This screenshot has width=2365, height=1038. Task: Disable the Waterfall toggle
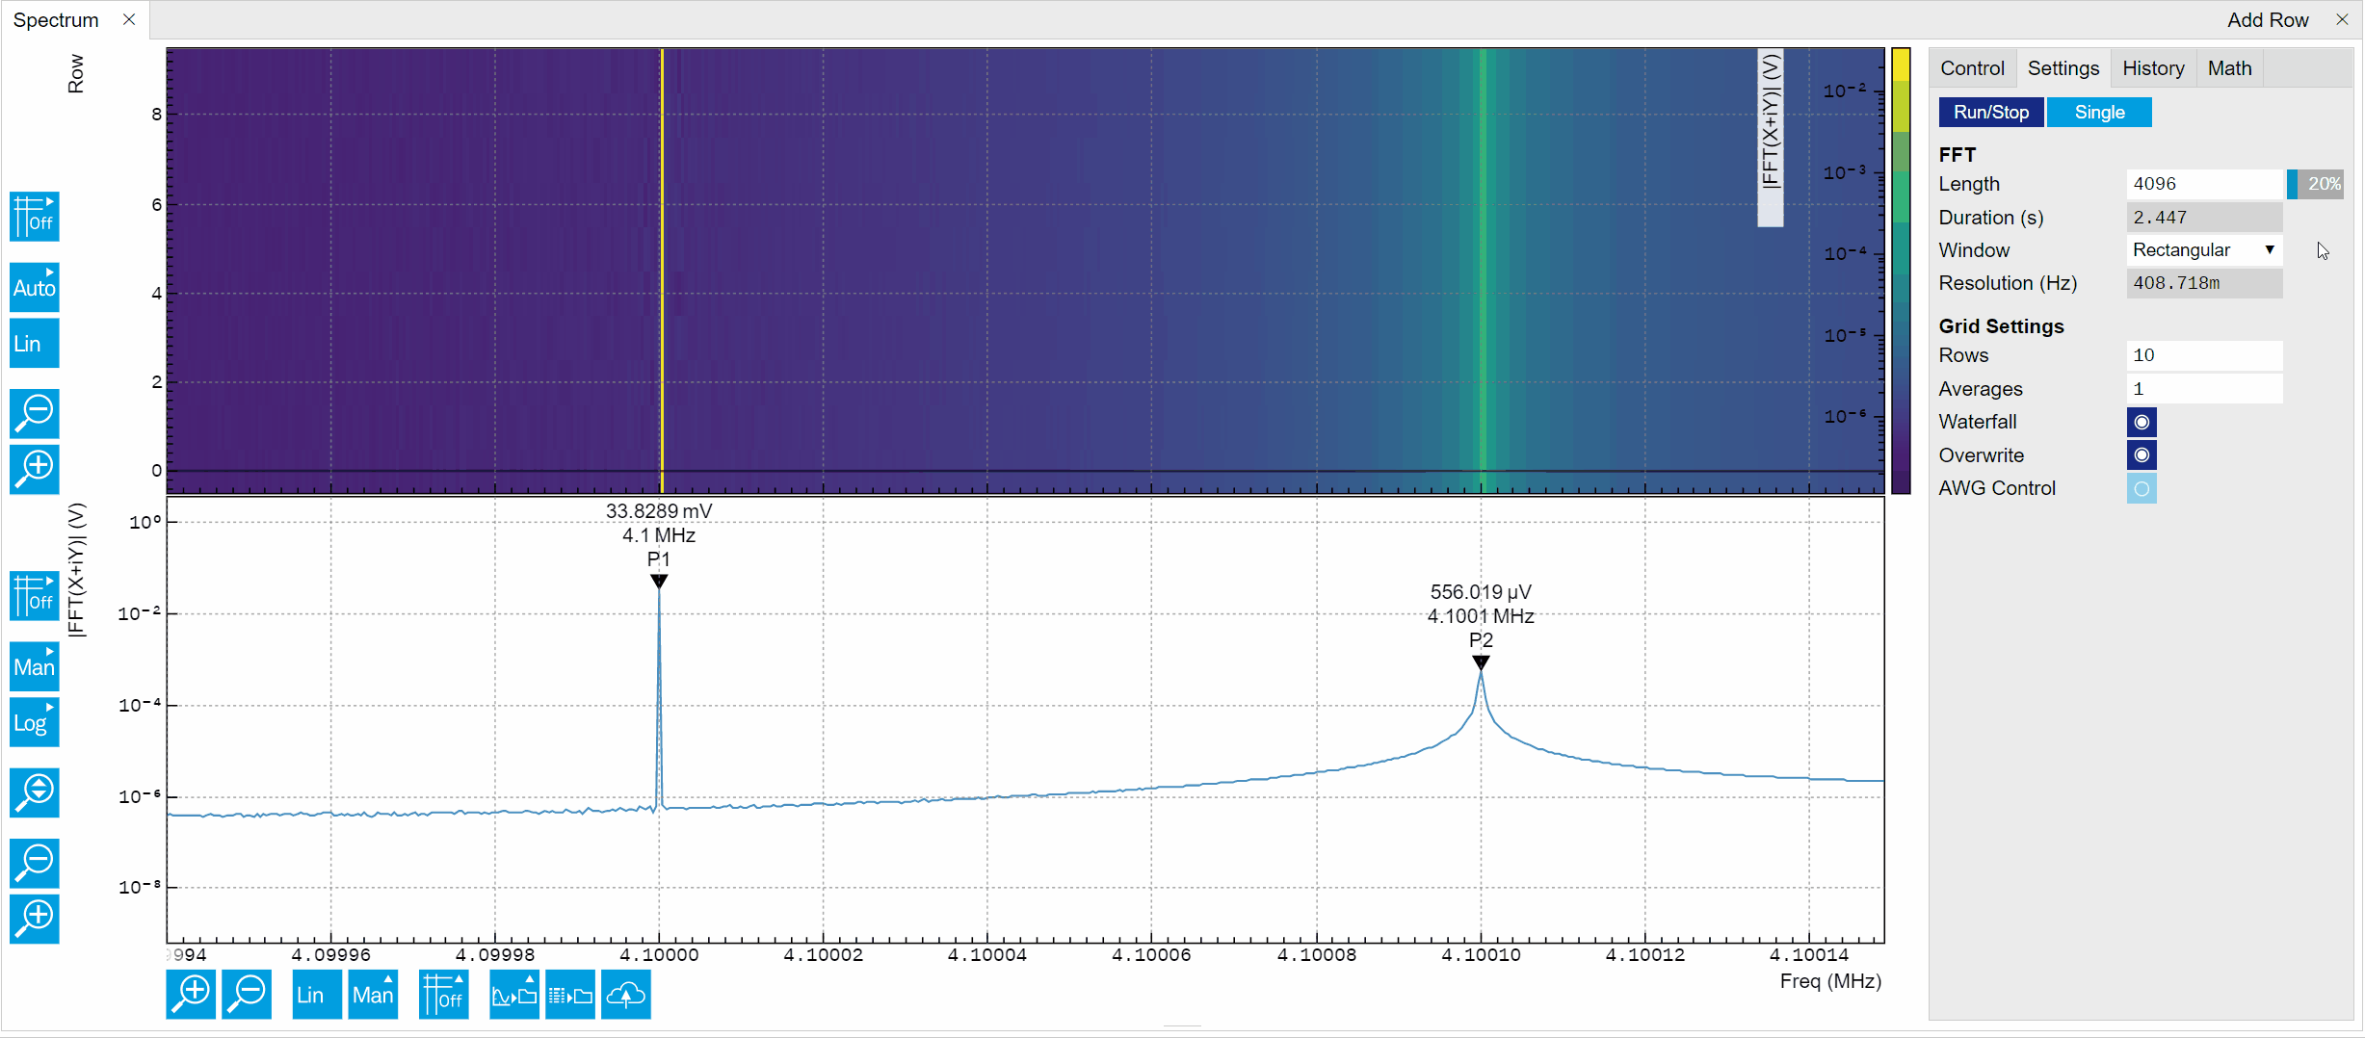[x=2142, y=422]
